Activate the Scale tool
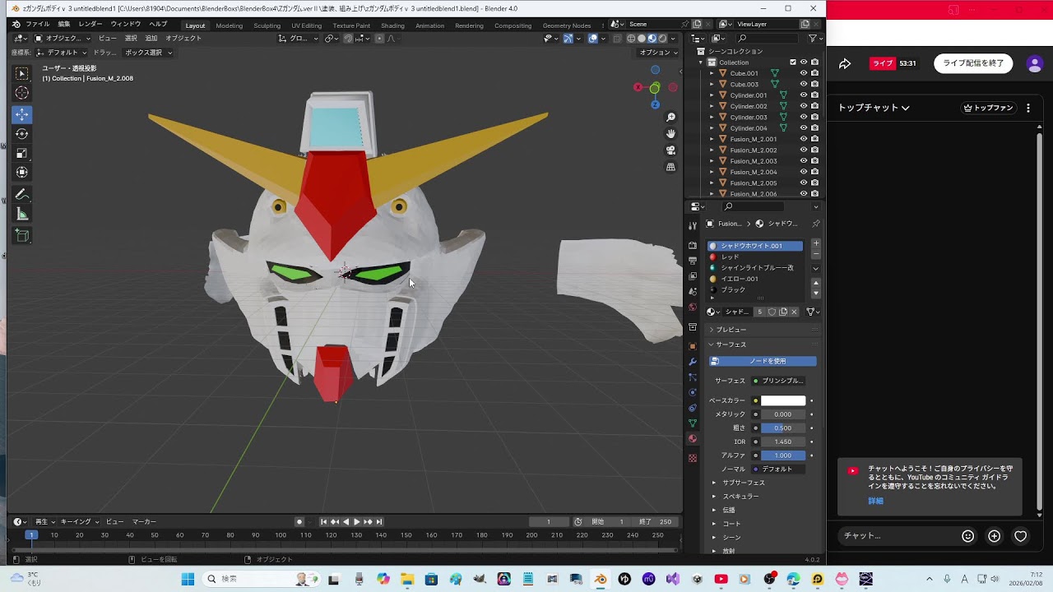Image resolution: width=1053 pixels, height=592 pixels. coord(22,153)
